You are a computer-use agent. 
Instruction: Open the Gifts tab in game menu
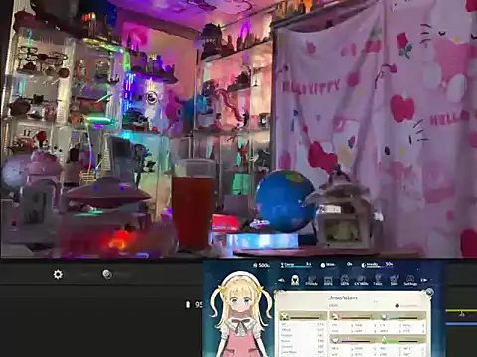click(x=345, y=281)
